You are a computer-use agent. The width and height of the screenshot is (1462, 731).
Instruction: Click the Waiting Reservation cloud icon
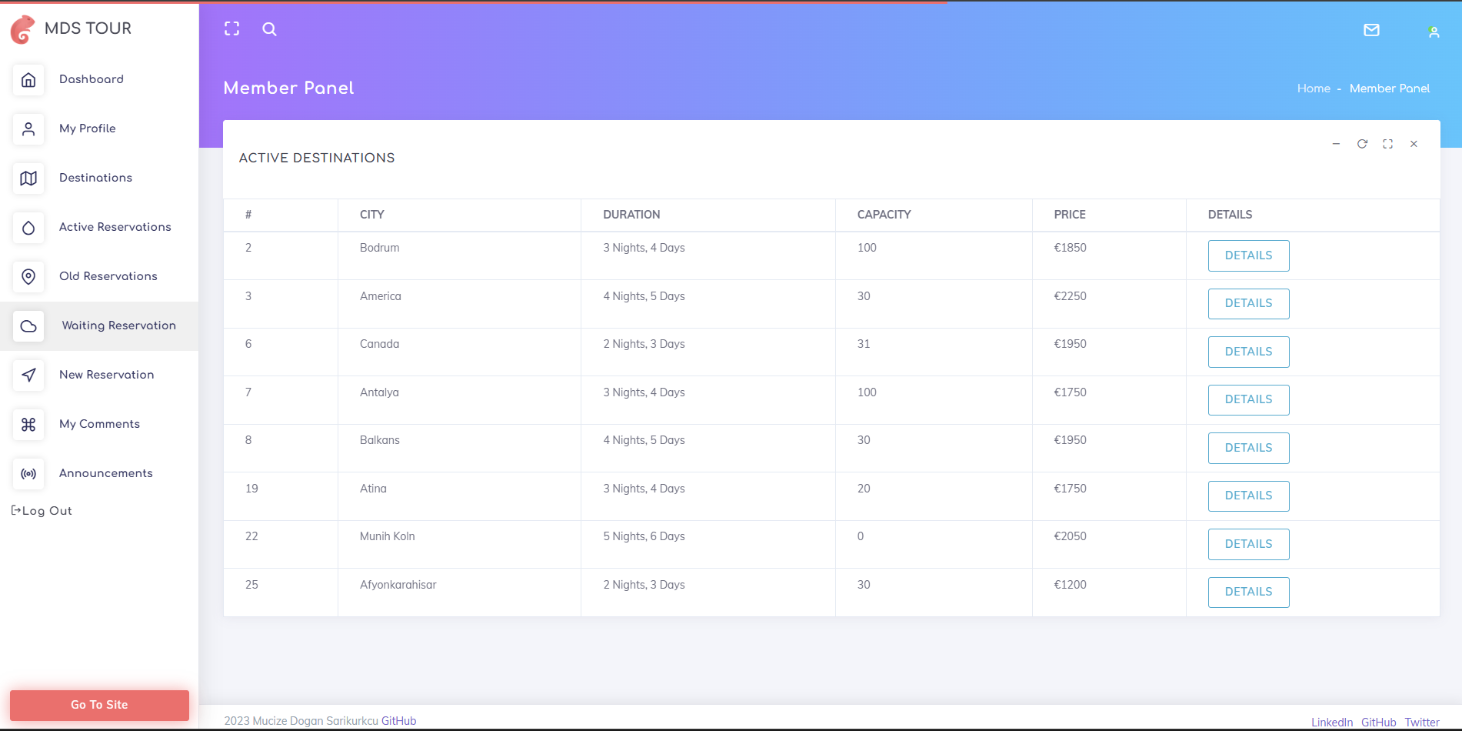(28, 326)
